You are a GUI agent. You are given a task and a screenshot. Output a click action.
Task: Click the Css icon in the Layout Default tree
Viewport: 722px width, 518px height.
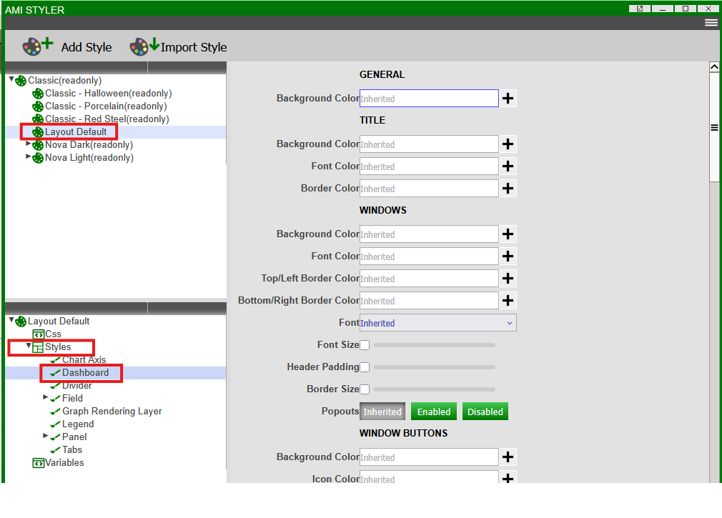click(x=39, y=334)
